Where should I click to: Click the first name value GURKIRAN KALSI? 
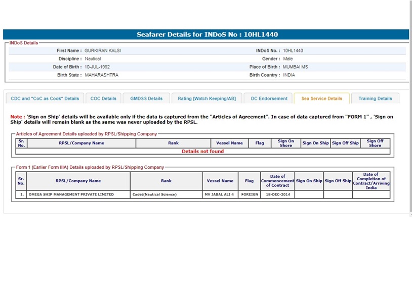[103, 51]
